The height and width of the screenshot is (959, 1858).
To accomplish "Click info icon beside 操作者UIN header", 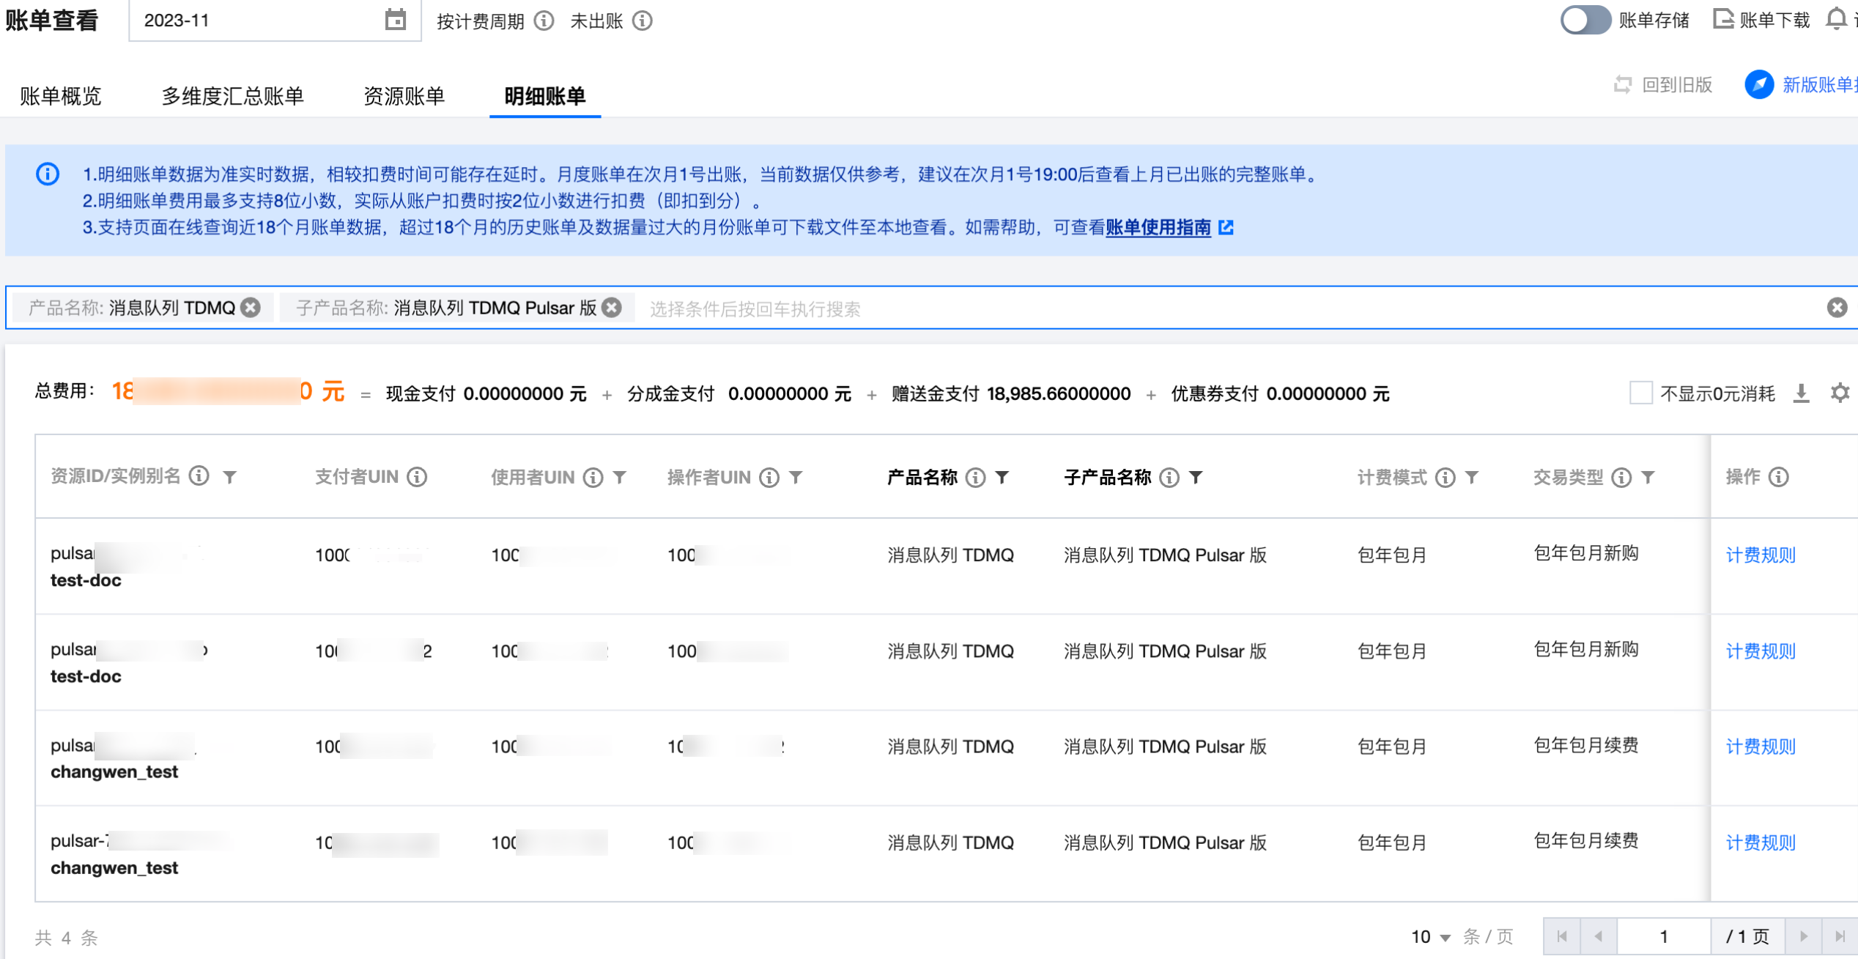I will pyautogui.click(x=769, y=478).
